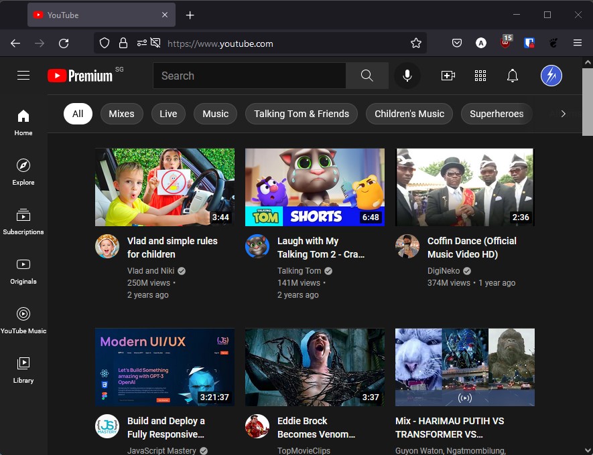
Task: Open Subscriptions in the sidebar
Action: pyautogui.click(x=23, y=221)
